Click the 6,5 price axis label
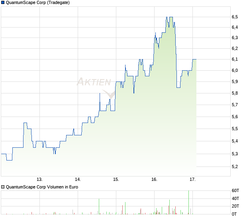The image size is (247, 218). click(x=235, y=17)
